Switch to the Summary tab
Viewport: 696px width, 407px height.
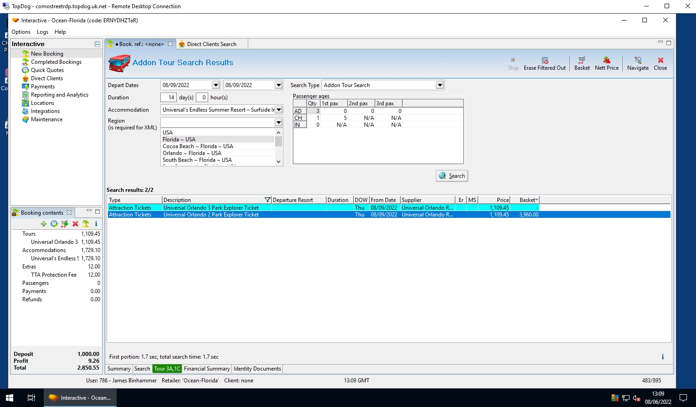tap(119, 369)
